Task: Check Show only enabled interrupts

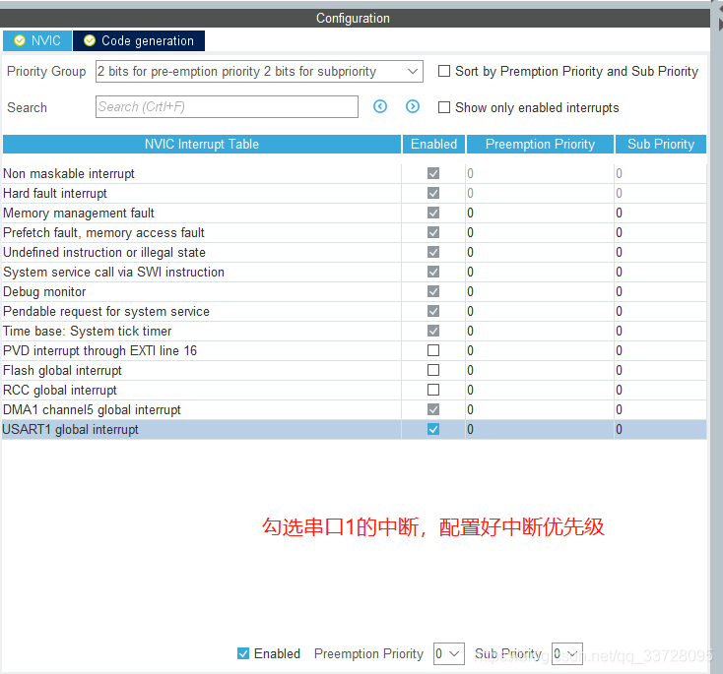Action: point(444,107)
